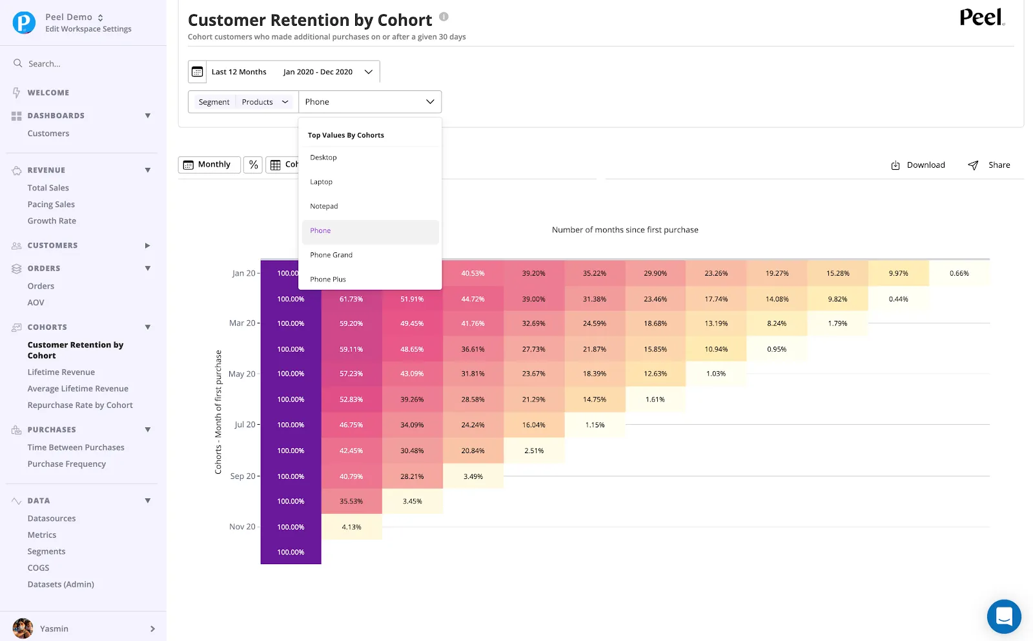Switch to percent display icon

point(254,165)
